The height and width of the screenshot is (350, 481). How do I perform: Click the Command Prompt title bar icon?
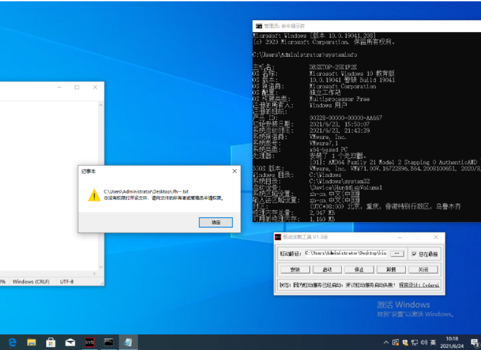tap(259, 26)
